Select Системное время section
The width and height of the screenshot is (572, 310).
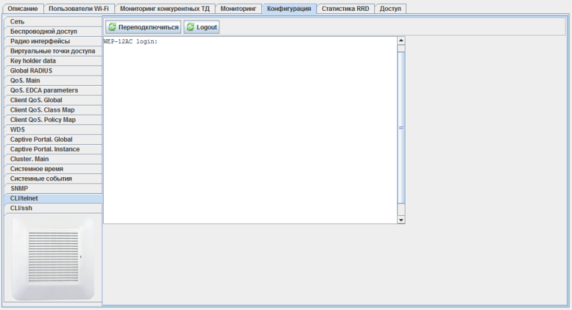point(53,169)
